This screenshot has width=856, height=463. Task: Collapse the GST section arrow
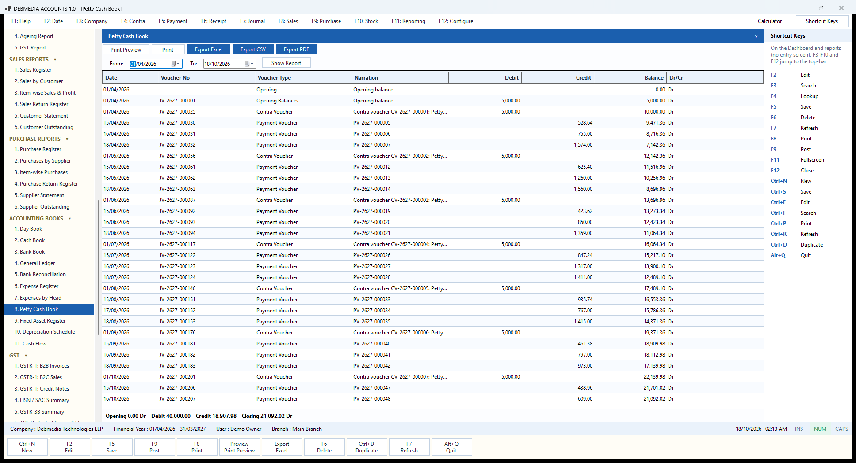26,355
